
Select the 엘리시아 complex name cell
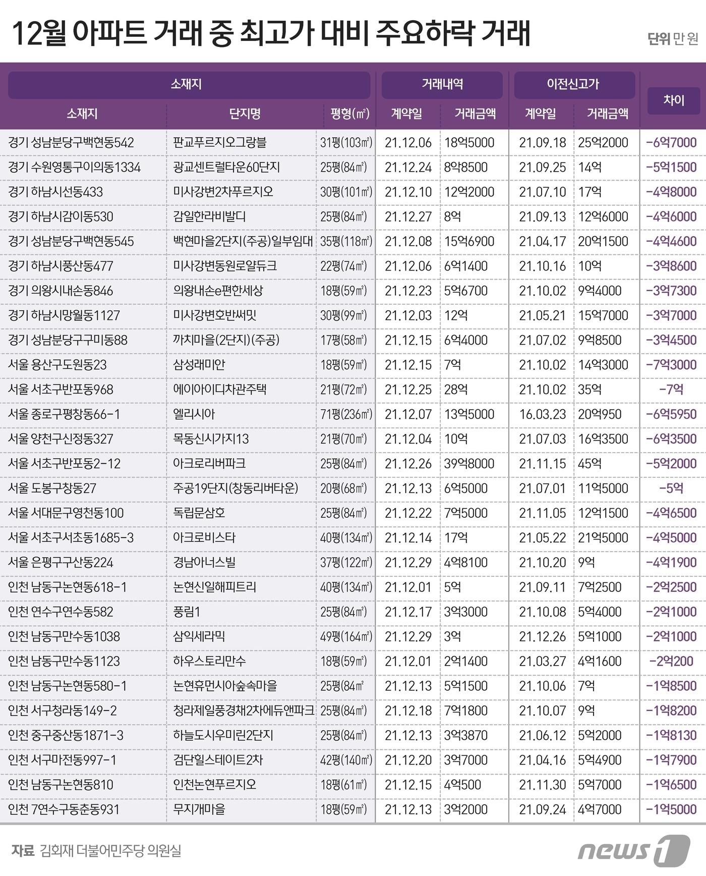point(194,414)
